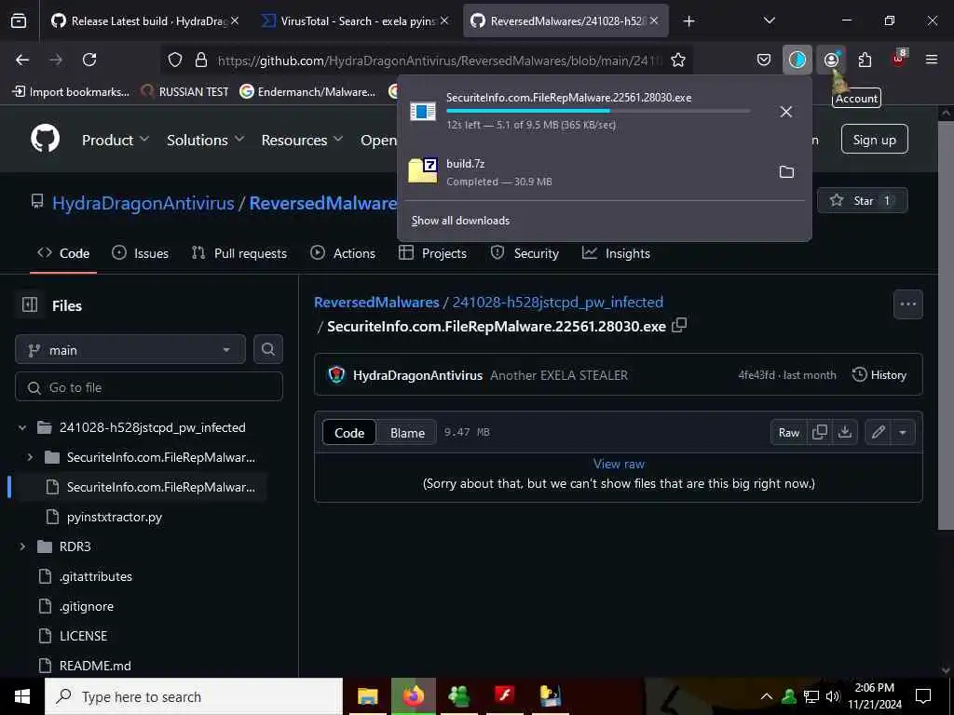Open File Explorer from the taskbar

click(367, 696)
